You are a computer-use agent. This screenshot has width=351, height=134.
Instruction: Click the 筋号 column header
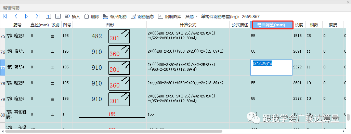17,25
